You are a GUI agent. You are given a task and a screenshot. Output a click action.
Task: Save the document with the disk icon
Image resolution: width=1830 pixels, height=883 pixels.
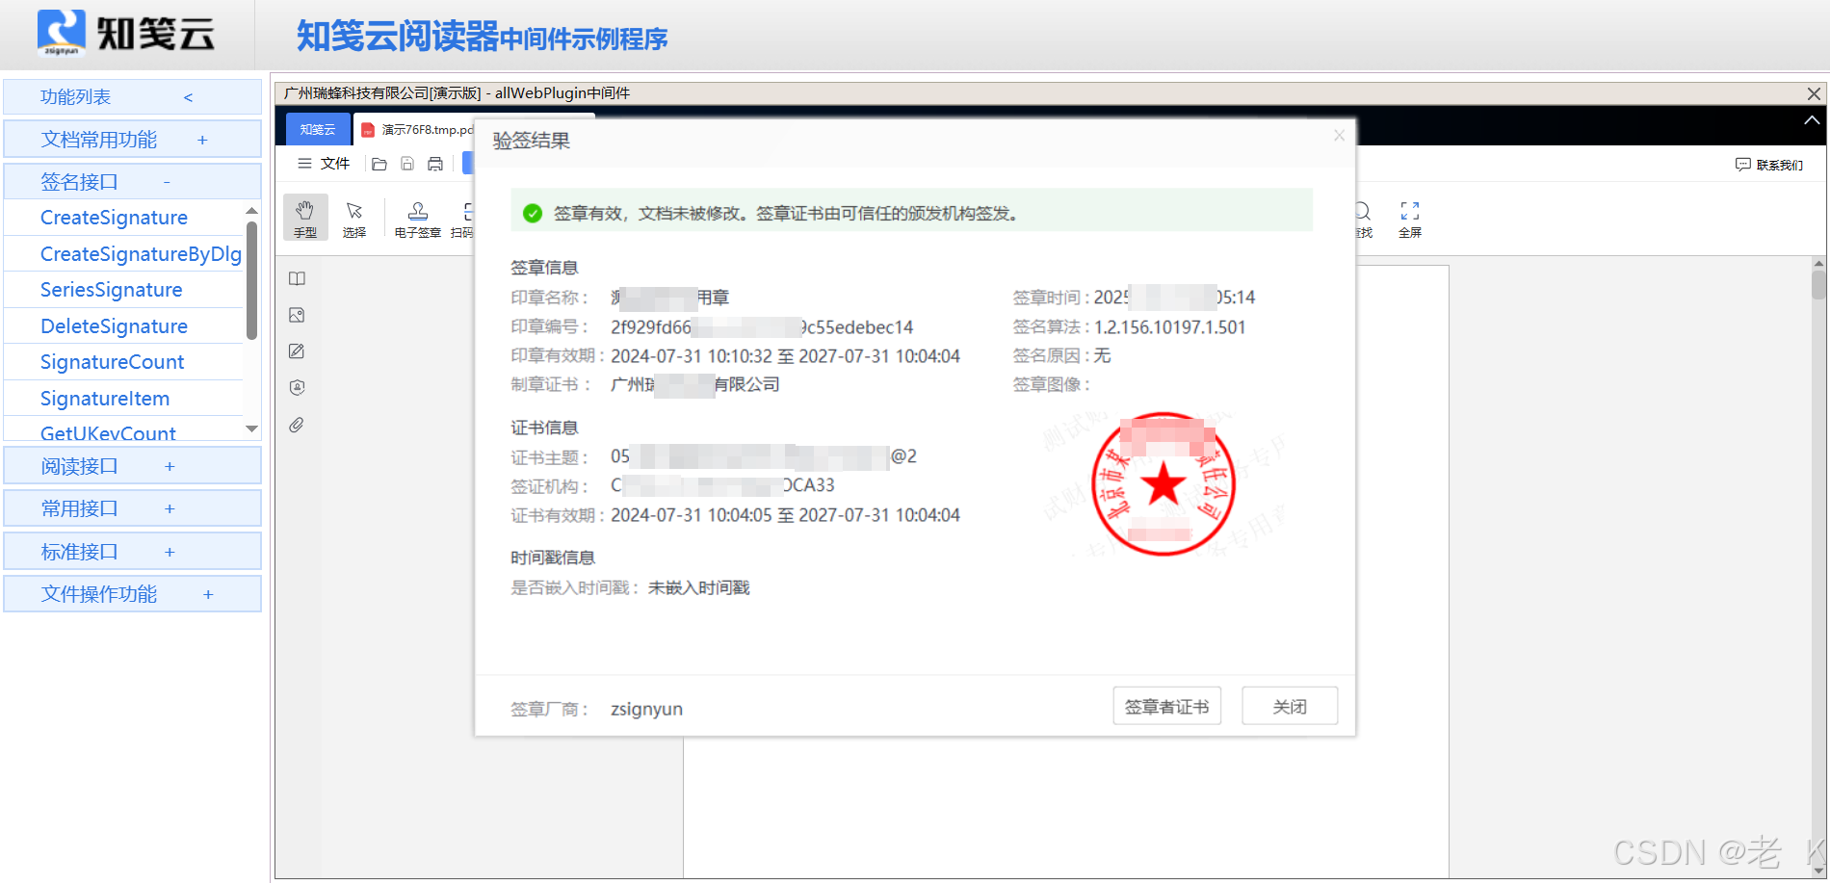pyautogui.click(x=407, y=164)
